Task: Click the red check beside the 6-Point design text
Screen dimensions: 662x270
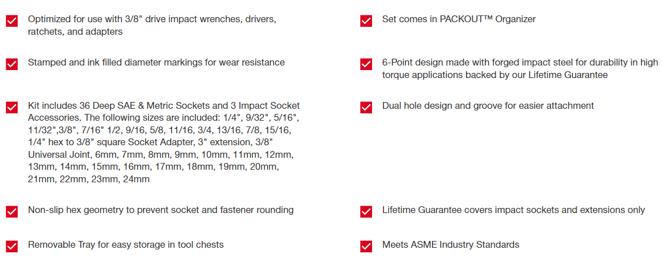Action: pos(366,64)
